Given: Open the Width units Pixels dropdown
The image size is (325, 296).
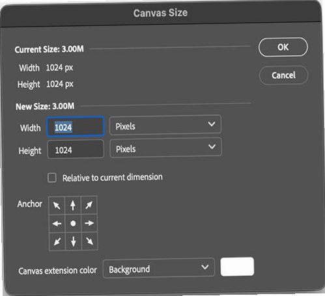Looking at the screenshot, I should point(165,126).
